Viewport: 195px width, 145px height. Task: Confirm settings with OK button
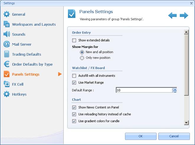[x=141, y=136]
